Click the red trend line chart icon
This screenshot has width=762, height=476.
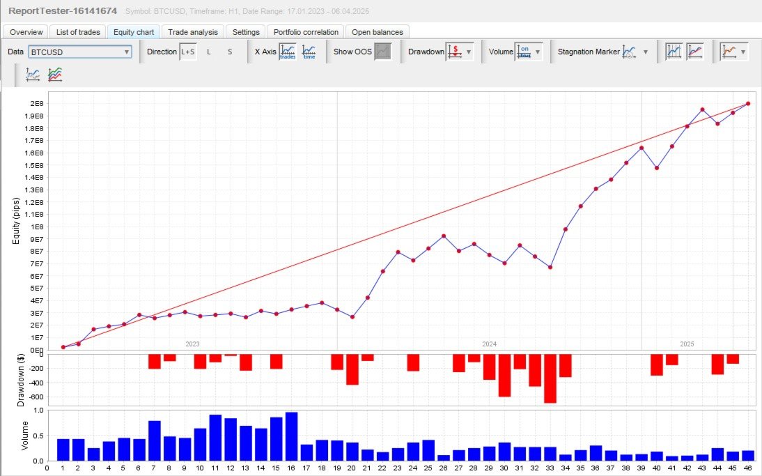[x=695, y=52]
